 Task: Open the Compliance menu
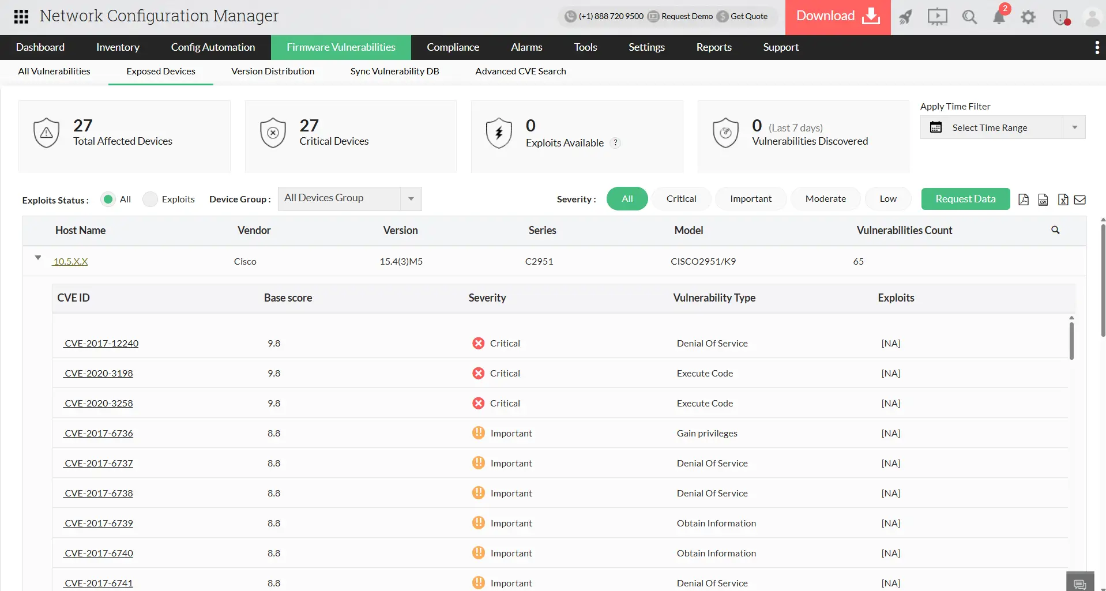pyautogui.click(x=453, y=47)
